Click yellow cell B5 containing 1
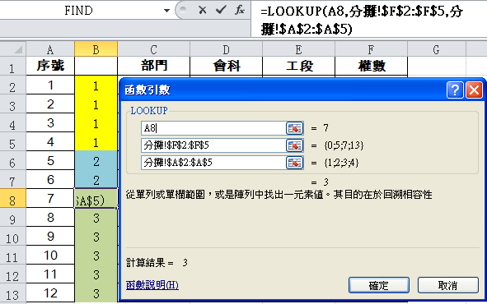The height and width of the screenshot is (304, 487). (96, 142)
